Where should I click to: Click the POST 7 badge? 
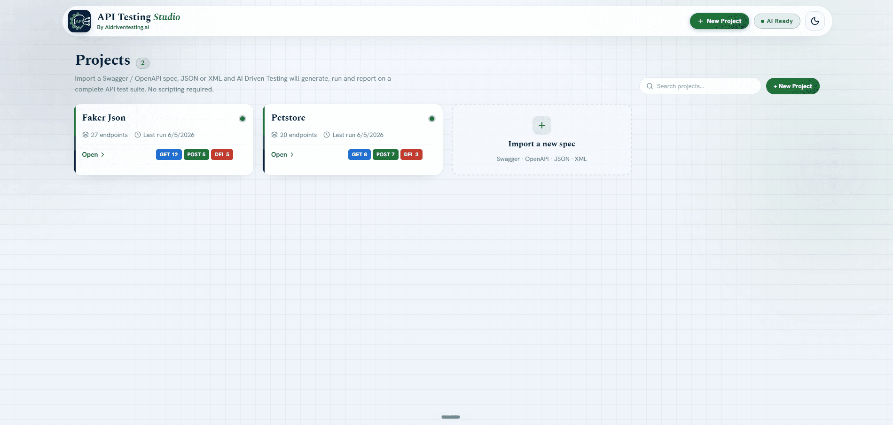click(385, 154)
